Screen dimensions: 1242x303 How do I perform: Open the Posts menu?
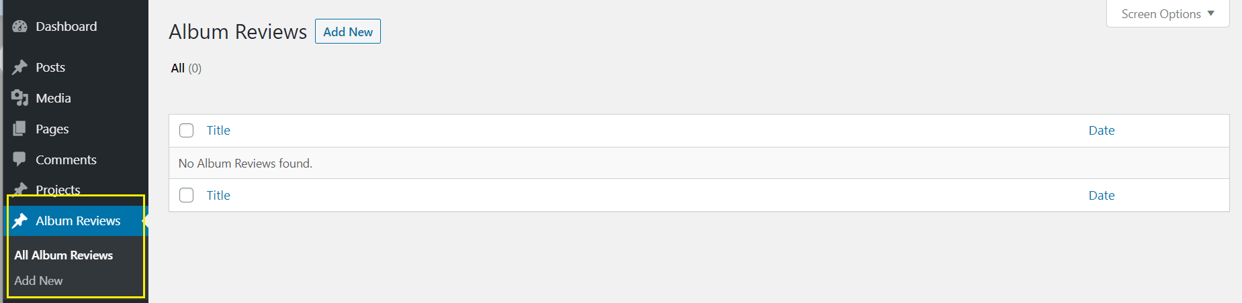[50, 67]
